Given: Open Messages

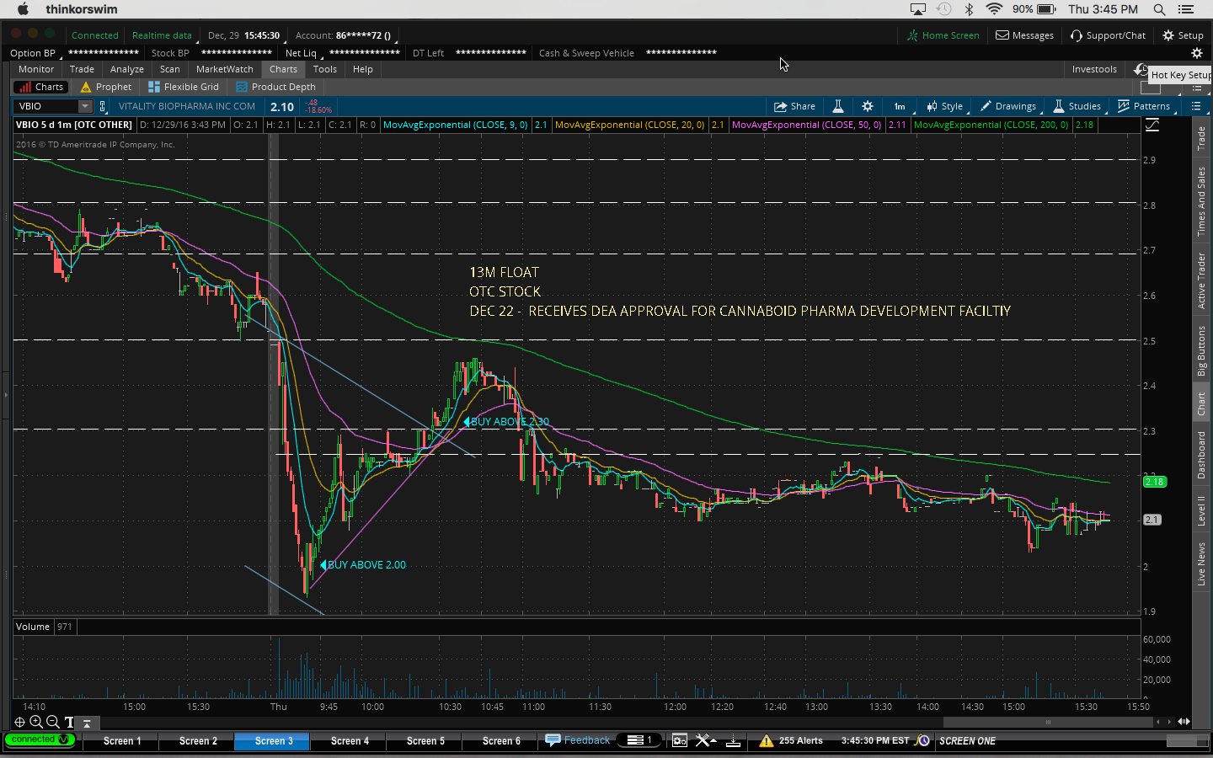Looking at the screenshot, I should 1025,35.
